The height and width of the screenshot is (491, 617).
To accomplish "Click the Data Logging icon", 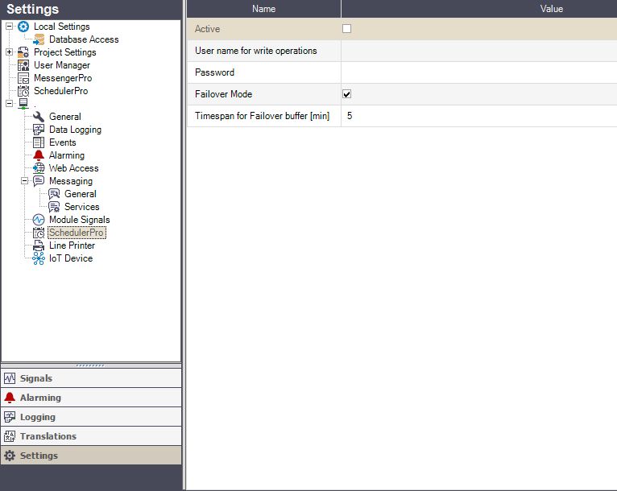I will click(39, 130).
